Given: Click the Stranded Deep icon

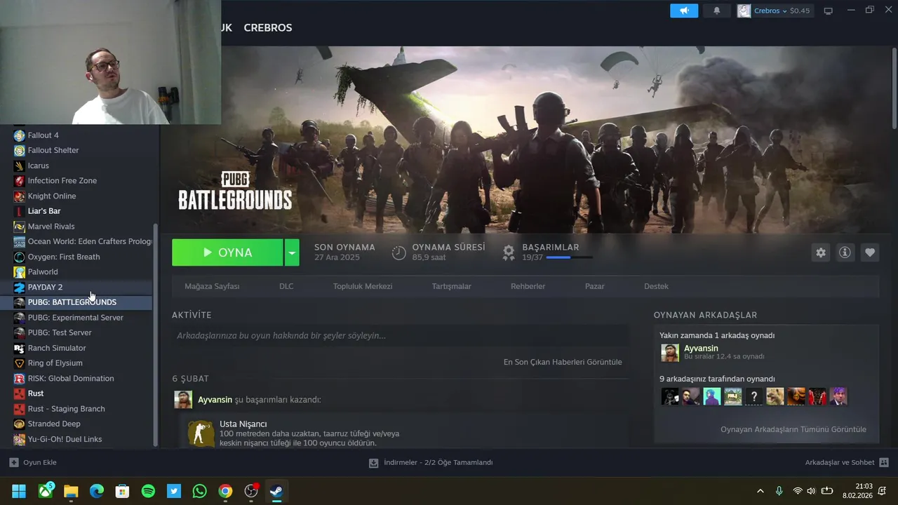Looking at the screenshot, I should pyautogui.click(x=20, y=424).
